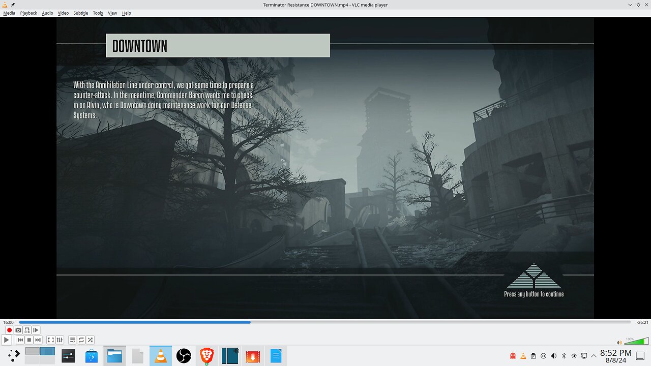Stop playback with the square button

(29, 340)
